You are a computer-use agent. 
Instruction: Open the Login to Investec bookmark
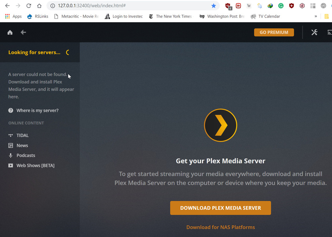124,16
